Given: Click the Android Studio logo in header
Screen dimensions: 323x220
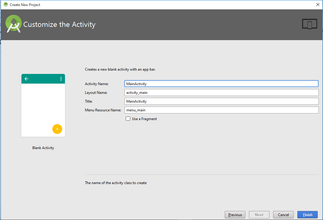Looking at the screenshot, I should point(13,24).
